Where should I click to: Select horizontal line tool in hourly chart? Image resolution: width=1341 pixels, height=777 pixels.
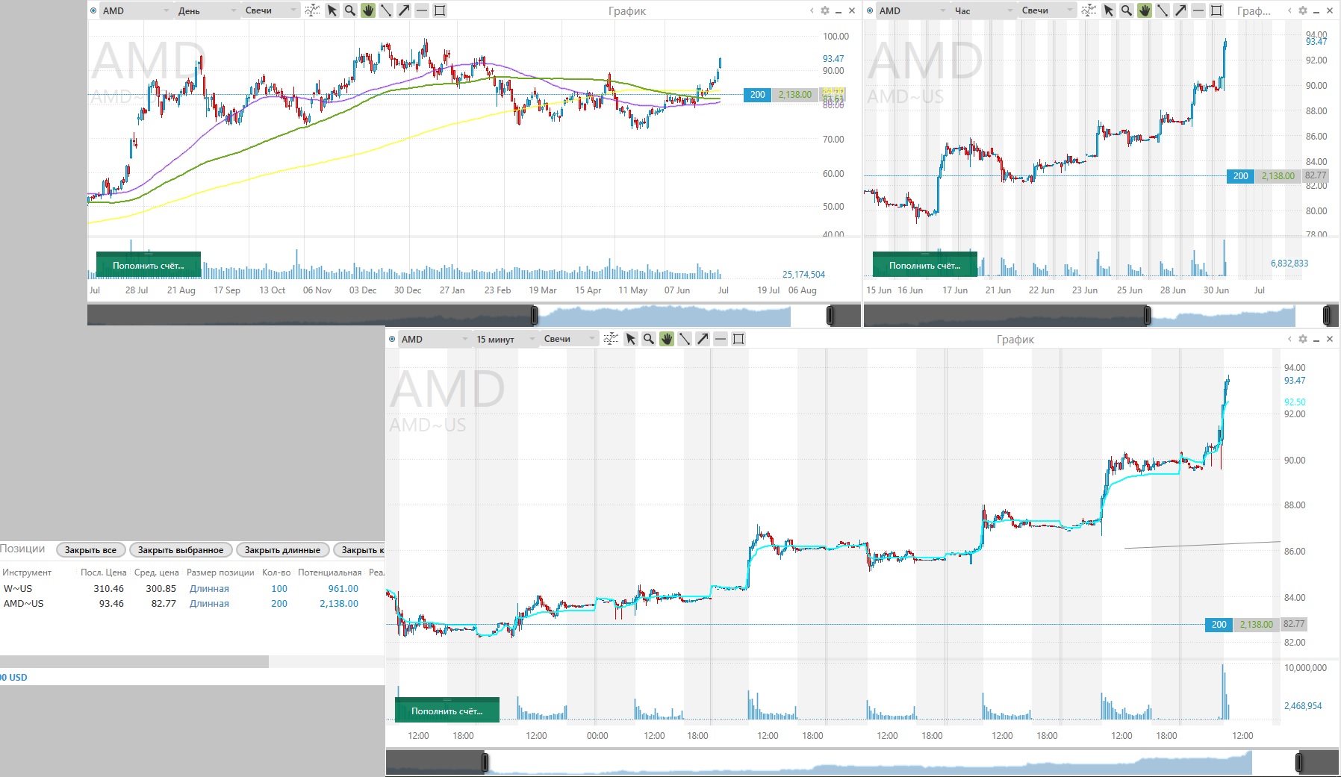coord(1198,10)
